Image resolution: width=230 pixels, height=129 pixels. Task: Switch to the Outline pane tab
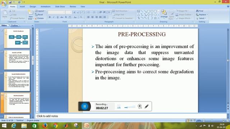(14, 25)
